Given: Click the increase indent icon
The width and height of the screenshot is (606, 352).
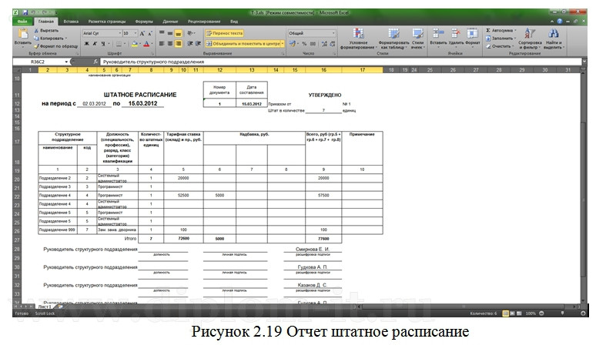Looking at the screenshot, I should 198,44.
